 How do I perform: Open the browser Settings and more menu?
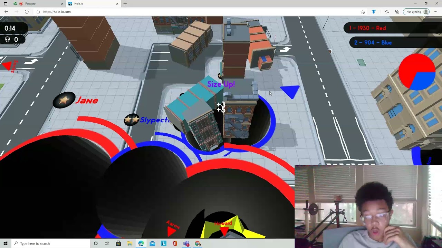pos(435,12)
